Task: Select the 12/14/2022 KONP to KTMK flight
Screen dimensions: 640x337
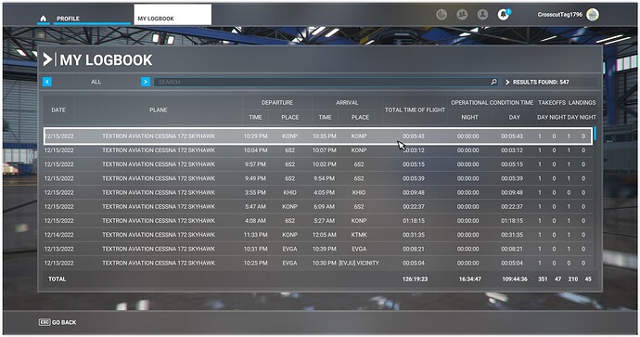Action: (x=318, y=235)
